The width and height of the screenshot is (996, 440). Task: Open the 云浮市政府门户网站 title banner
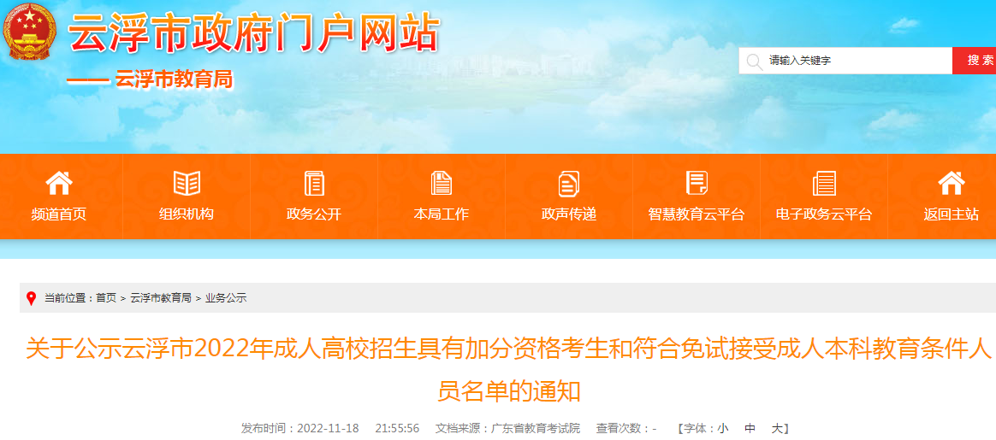253,32
